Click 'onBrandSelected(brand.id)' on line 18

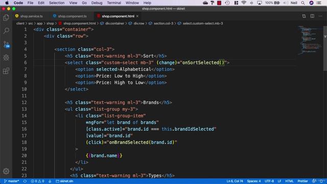coord(142,142)
